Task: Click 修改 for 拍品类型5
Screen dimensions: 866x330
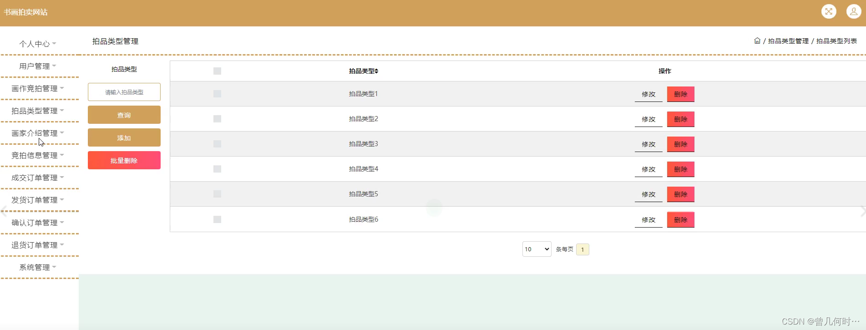Action: [x=648, y=194]
